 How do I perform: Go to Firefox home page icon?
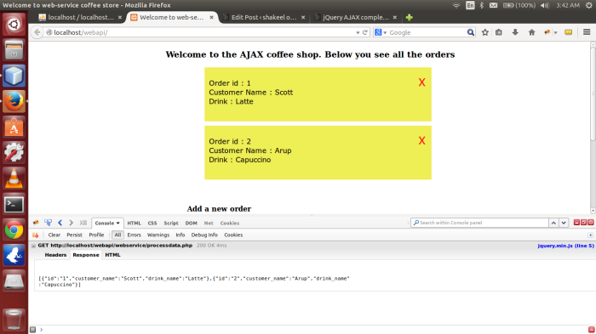point(532,32)
